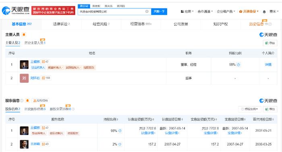The width and height of the screenshot is (282, 152).
Task: Click history clock icon next to 2% shareholding
Action: point(120,144)
